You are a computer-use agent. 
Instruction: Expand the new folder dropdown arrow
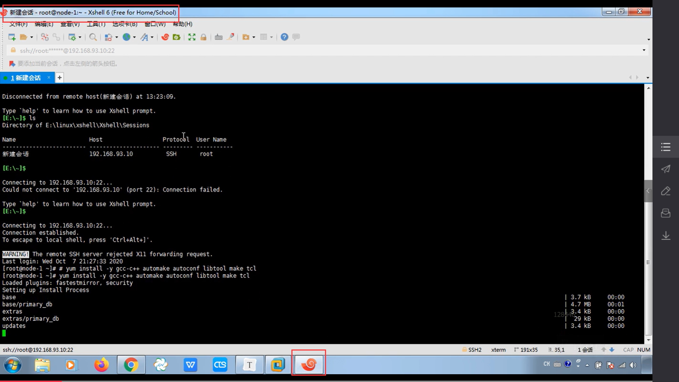click(254, 37)
